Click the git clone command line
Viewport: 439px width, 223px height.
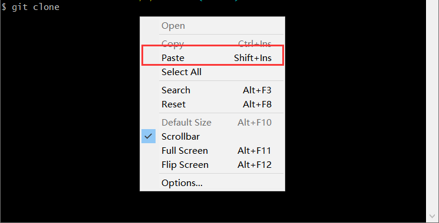(x=31, y=6)
